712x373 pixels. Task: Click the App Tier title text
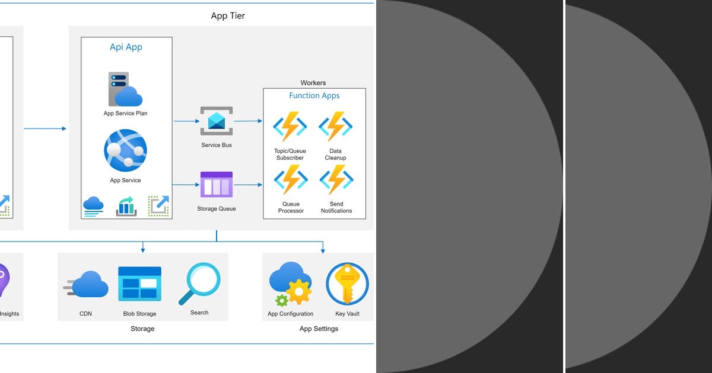click(227, 16)
